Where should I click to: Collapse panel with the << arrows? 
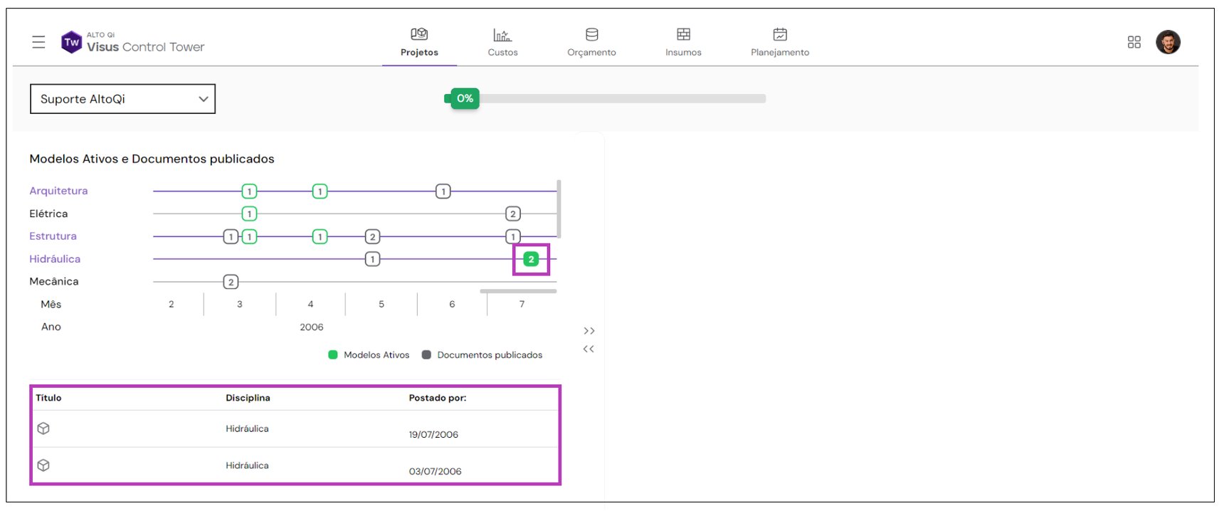(589, 349)
